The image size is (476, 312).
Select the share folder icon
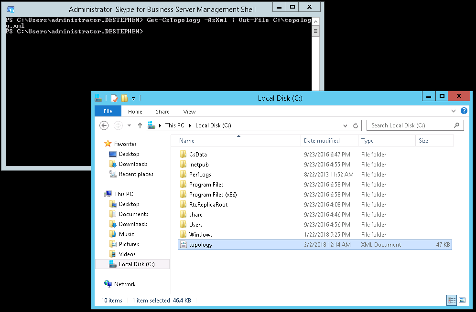[183, 214]
